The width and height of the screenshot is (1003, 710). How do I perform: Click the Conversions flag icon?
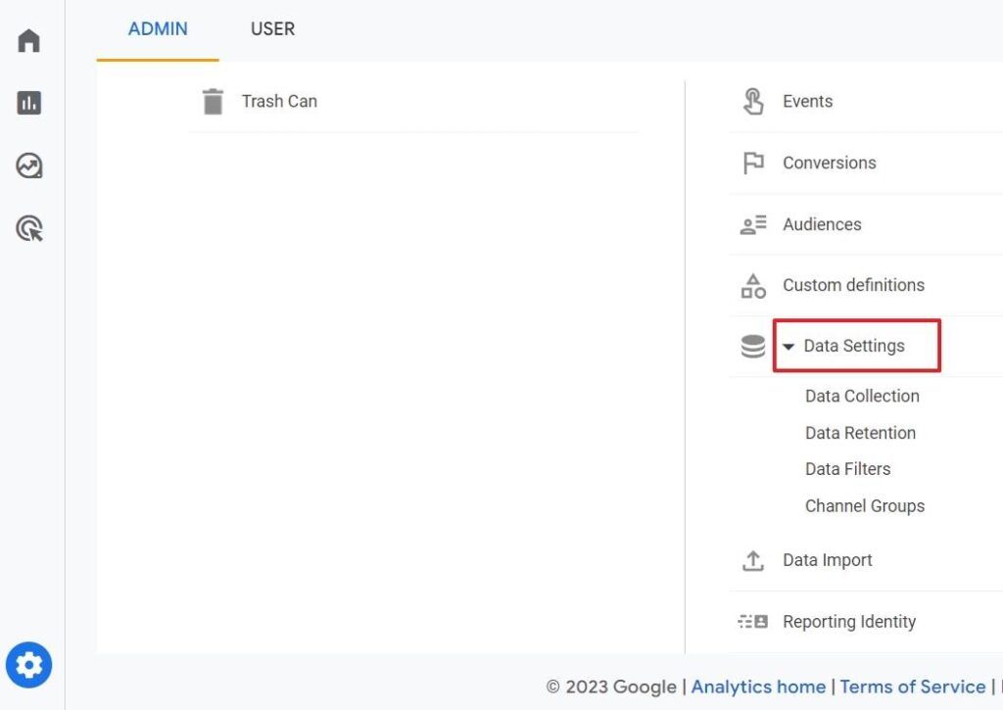coord(752,164)
